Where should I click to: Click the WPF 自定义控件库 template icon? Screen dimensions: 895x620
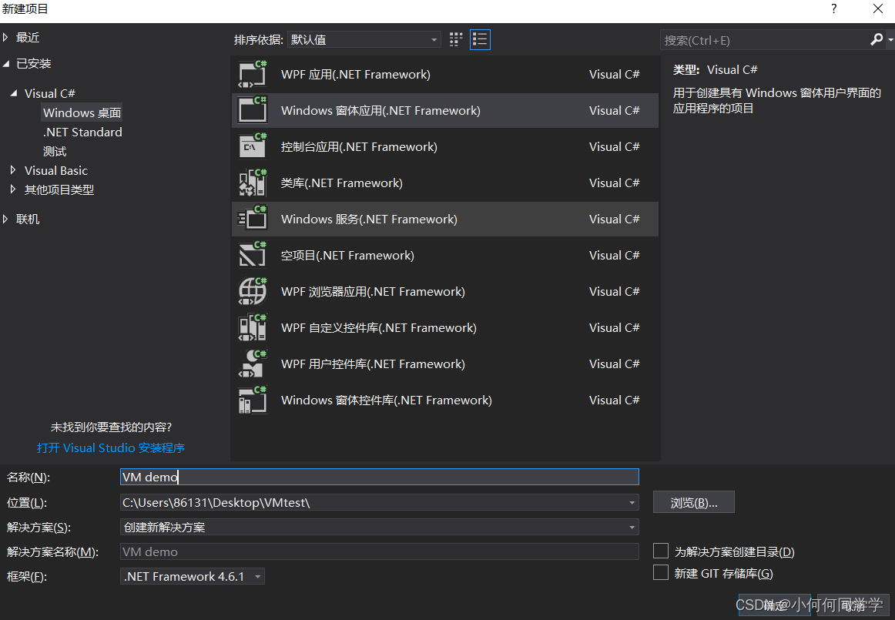click(253, 327)
